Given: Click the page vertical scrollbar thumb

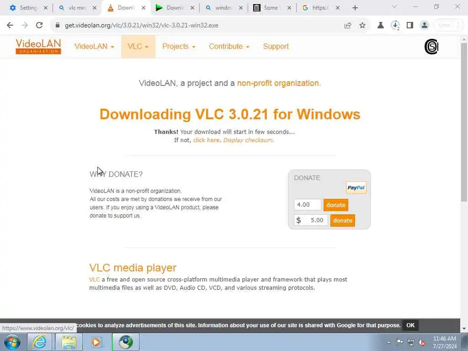Looking at the screenshot, I should coord(464,122).
